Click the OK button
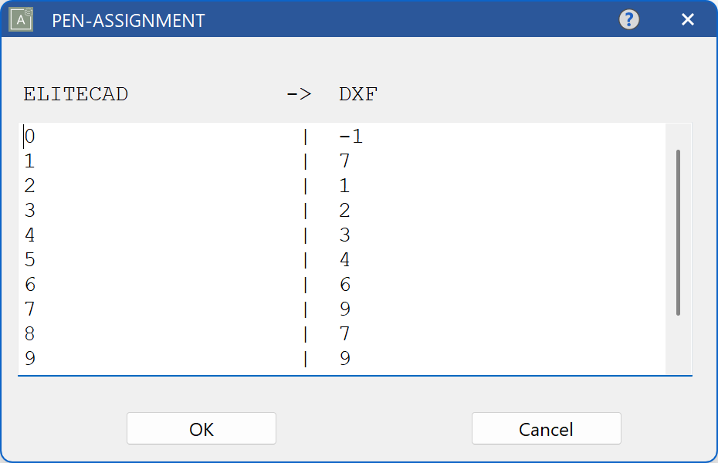Image resolution: width=718 pixels, height=463 pixels. coord(201,428)
